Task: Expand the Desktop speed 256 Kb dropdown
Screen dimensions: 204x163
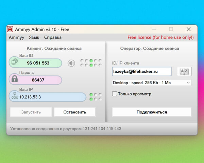Action: [152, 83]
